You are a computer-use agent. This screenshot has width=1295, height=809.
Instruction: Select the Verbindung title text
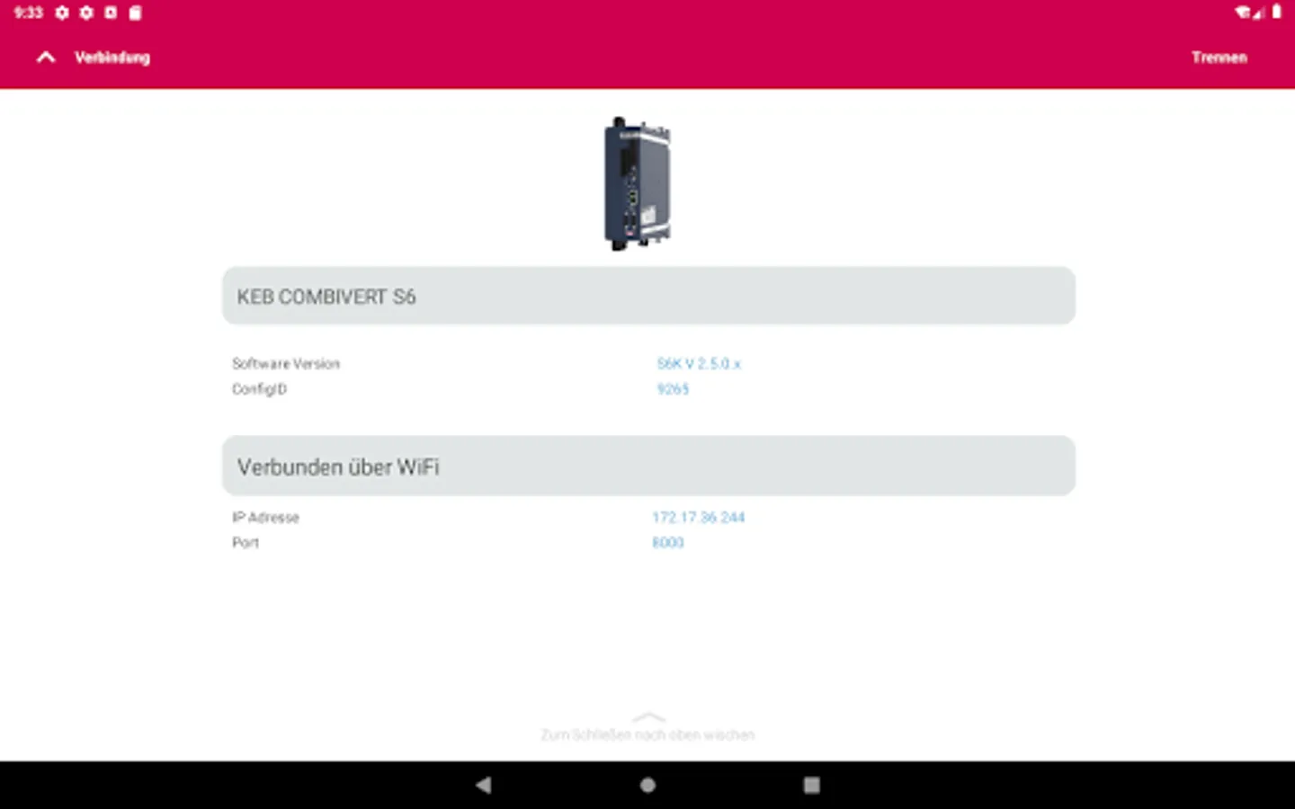112,58
